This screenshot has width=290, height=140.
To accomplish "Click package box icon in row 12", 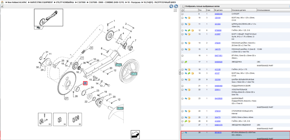I will pyautogui.click(x=192, y=30).
